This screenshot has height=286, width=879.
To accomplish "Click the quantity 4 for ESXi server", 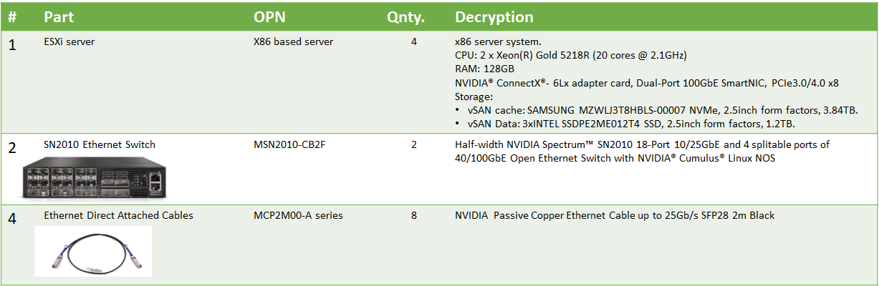I will [414, 42].
